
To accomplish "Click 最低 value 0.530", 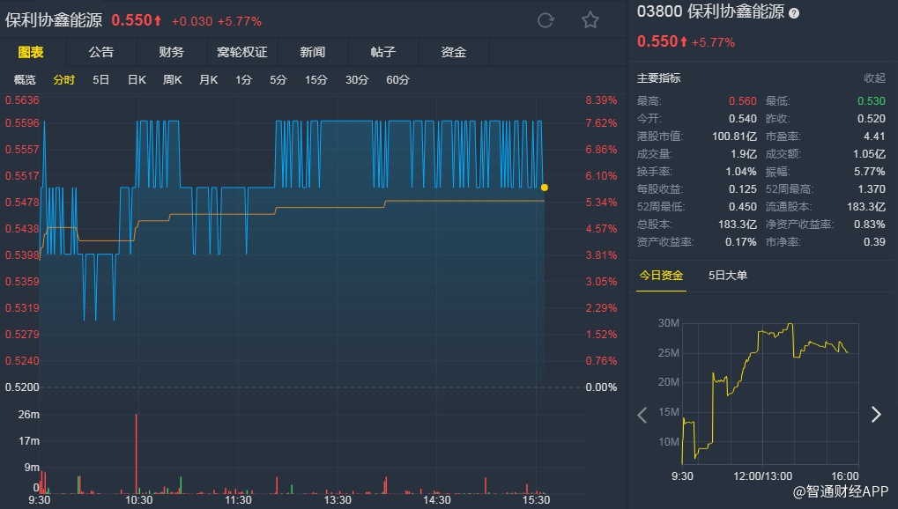I will tap(871, 100).
